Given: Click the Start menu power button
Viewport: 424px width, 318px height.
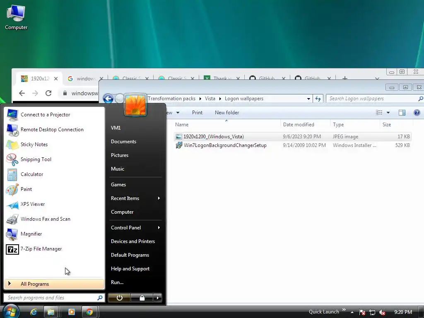Looking at the screenshot, I should (x=119, y=298).
